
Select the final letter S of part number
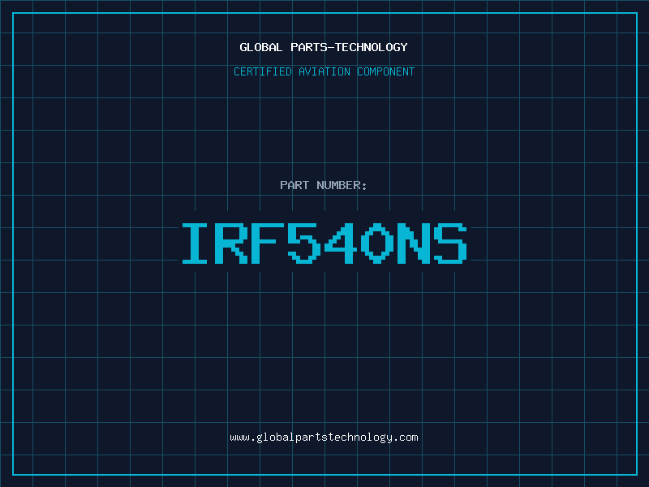click(x=451, y=243)
